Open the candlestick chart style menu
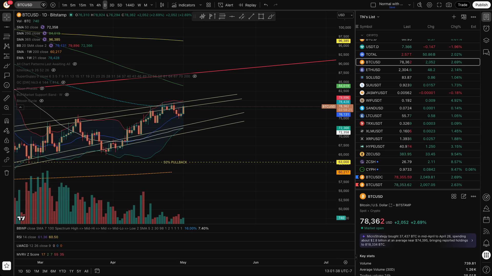 coord(162,5)
